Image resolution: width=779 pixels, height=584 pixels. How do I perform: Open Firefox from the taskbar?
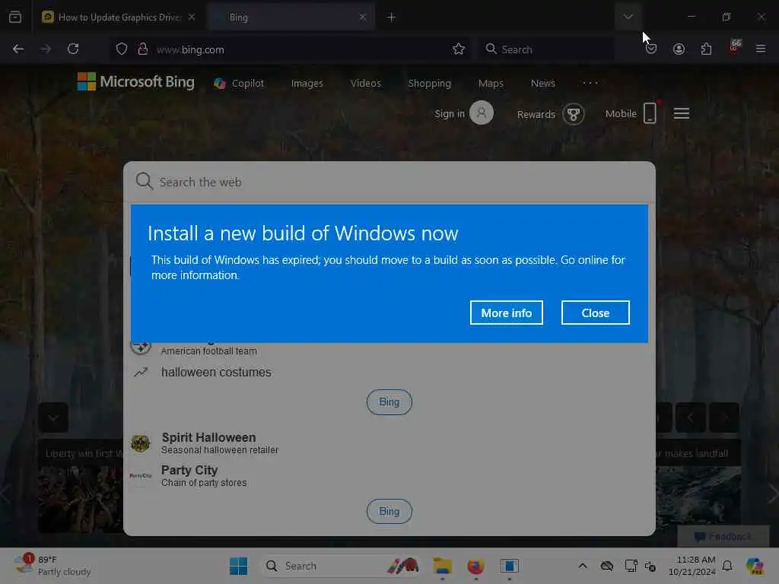click(x=475, y=566)
